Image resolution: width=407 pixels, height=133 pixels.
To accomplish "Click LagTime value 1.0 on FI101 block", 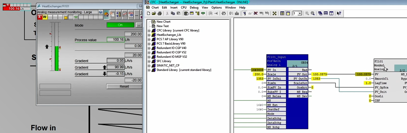I will pos(368,83).
